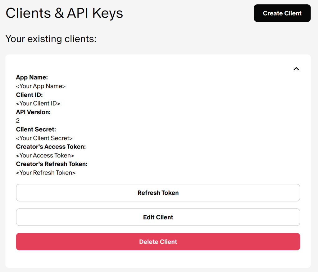Select the <Your App Name> value

click(x=41, y=86)
